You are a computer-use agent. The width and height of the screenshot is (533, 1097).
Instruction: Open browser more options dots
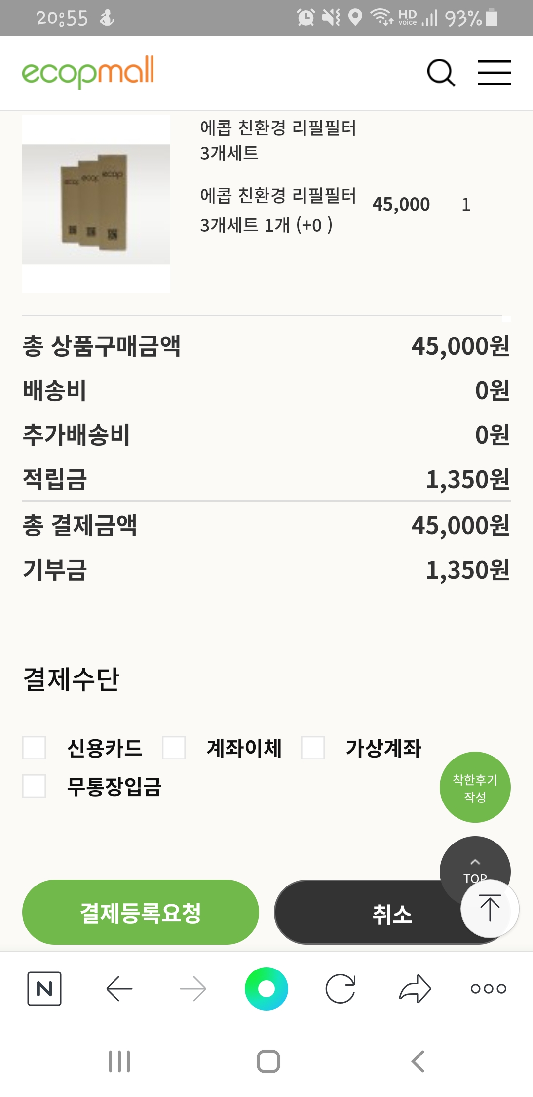(489, 989)
